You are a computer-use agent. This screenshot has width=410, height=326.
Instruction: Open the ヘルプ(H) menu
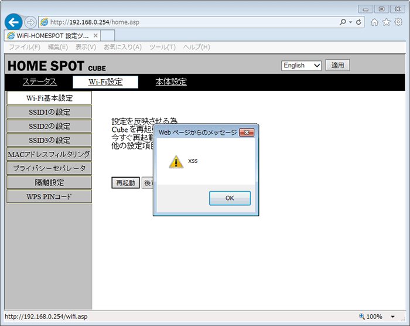[x=196, y=47]
